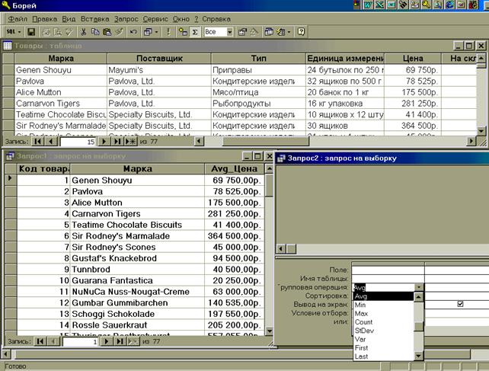Click the Товары record number field
The width and height of the screenshot is (489, 371).
[78, 142]
